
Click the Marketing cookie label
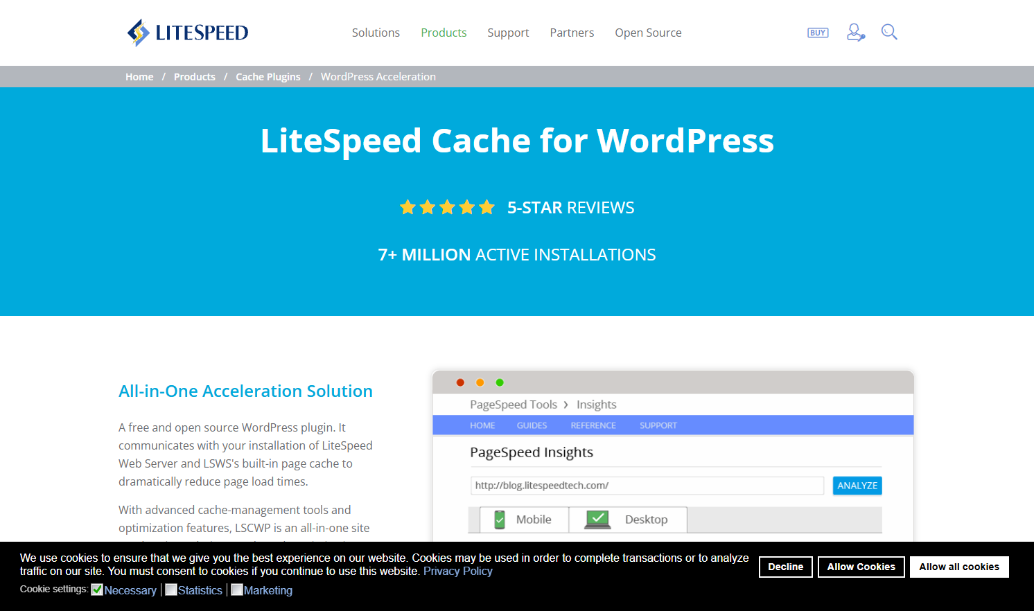click(x=268, y=590)
